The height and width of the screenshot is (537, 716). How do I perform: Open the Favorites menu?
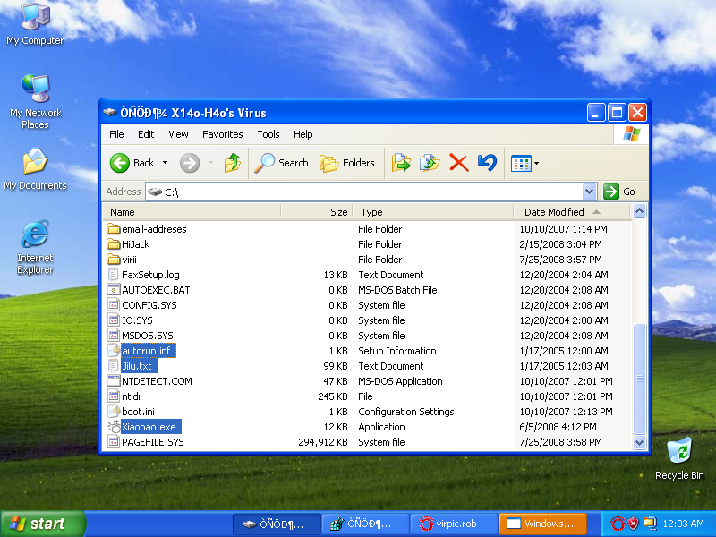[x=222, y=134]
